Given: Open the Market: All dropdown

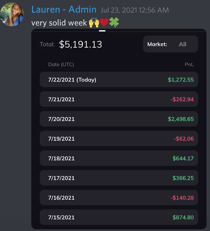Looking at the screenshot, I should [x=170, y=44].
